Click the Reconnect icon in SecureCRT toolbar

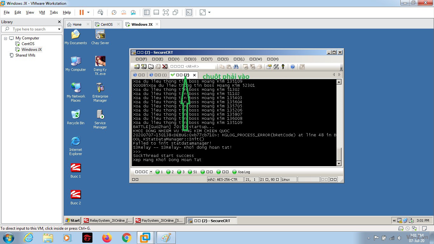pos(158,67)
